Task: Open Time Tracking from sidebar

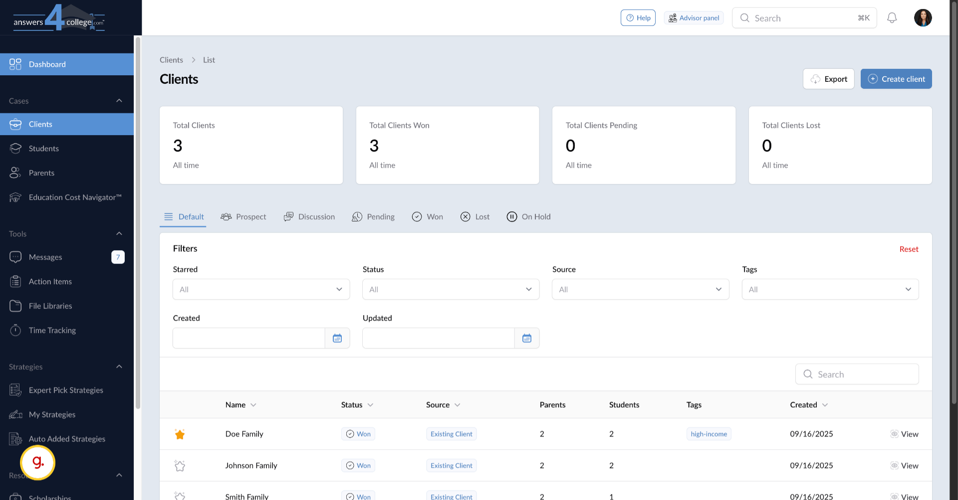Action: tap(52, 331)
